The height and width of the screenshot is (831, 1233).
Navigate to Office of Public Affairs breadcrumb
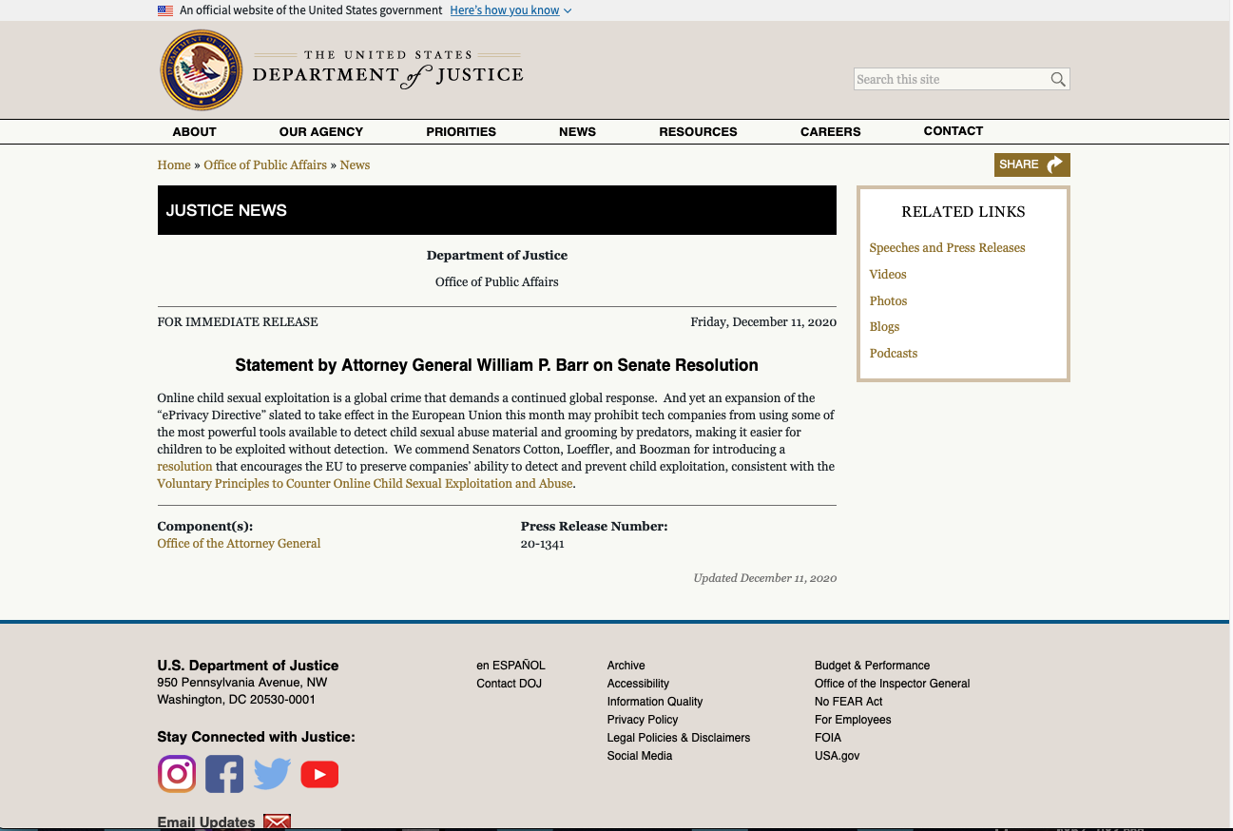[265, 165]
